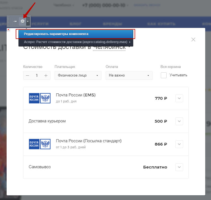
Task: Click the phone number in the background header
Action: tap(104, 5)
